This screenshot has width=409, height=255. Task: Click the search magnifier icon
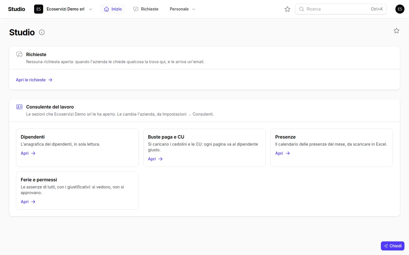pos(302,9)
